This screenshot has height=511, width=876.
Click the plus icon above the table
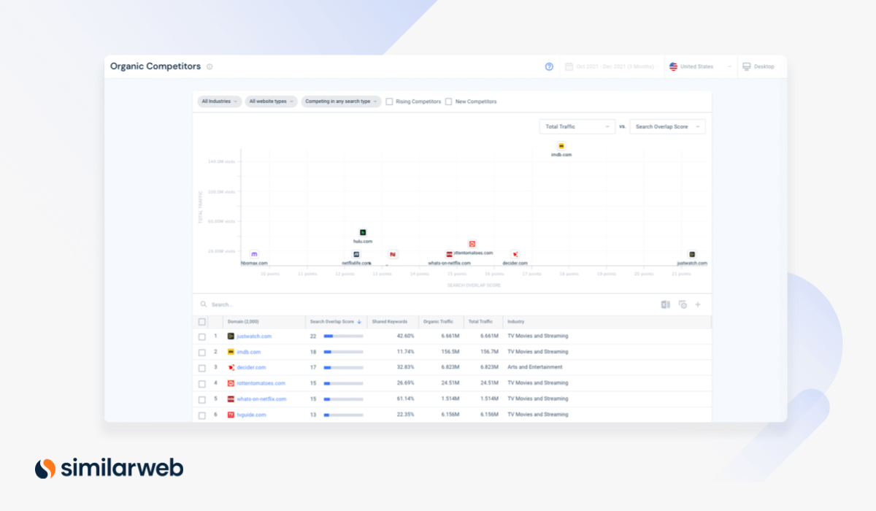click(x=698, y=304)
